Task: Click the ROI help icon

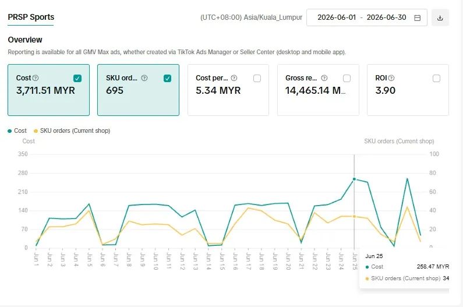Action: 391,78
